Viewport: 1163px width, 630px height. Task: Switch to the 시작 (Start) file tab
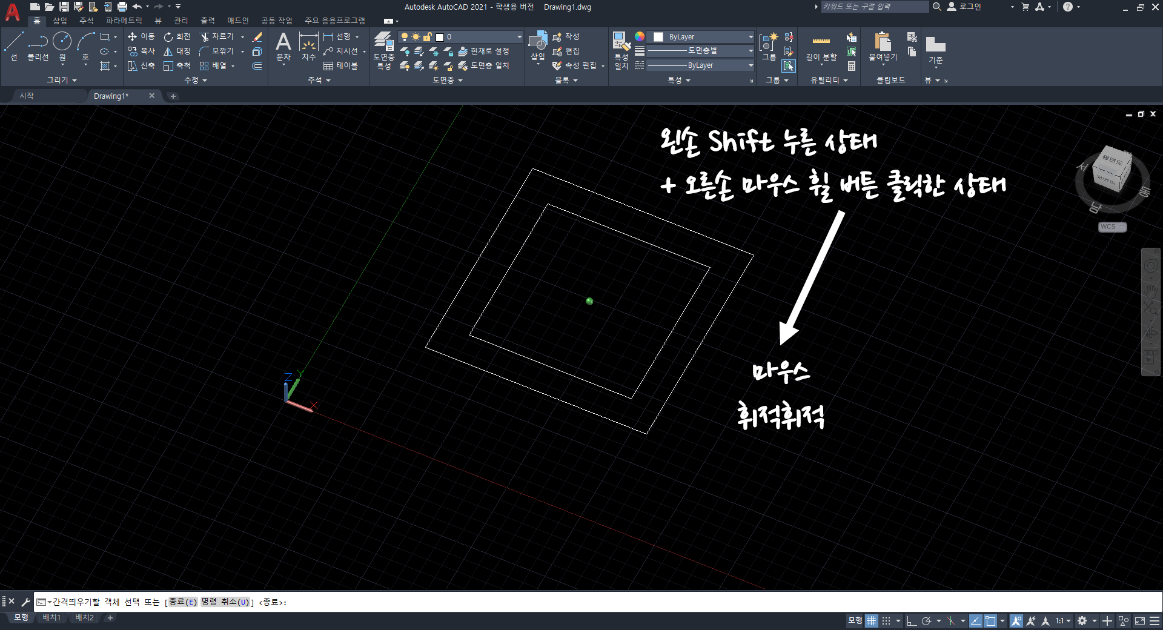[x=27, y=96]
